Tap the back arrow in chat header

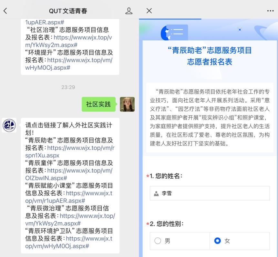coord(5,11)
